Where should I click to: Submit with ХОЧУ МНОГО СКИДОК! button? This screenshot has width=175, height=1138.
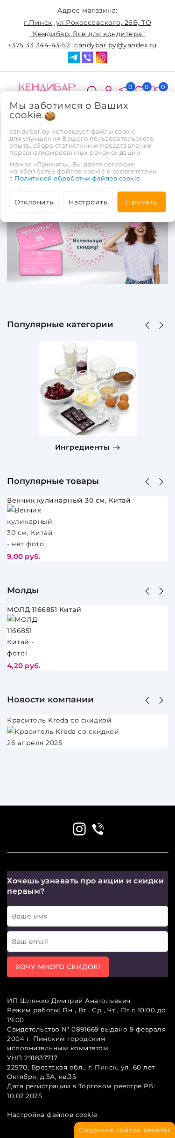pos(58,966)
